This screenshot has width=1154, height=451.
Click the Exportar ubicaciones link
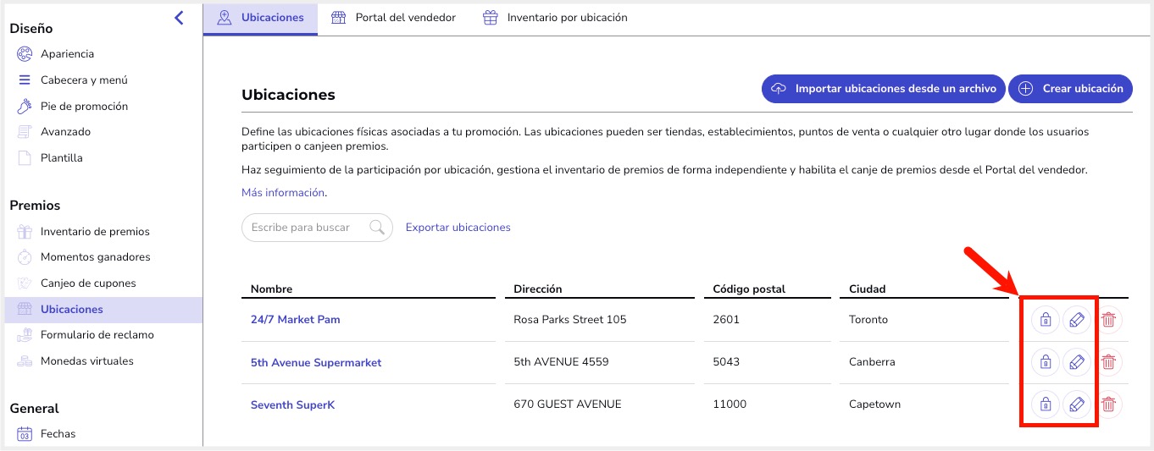[x=458, y=228]
